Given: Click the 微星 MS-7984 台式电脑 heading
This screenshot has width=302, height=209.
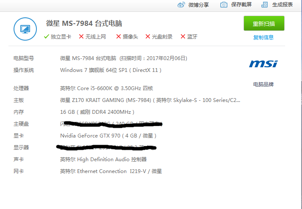Looking at the screenshot, I should [x=84, y=23].
